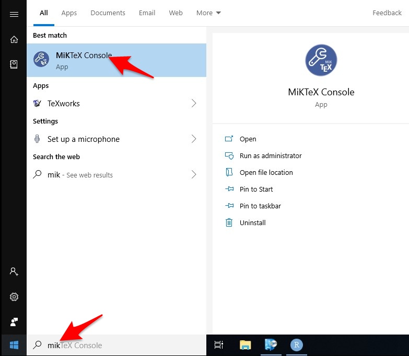Click the Uninstall trash can icon
This screenshot has width=409, height=356.
pos(229,222)
